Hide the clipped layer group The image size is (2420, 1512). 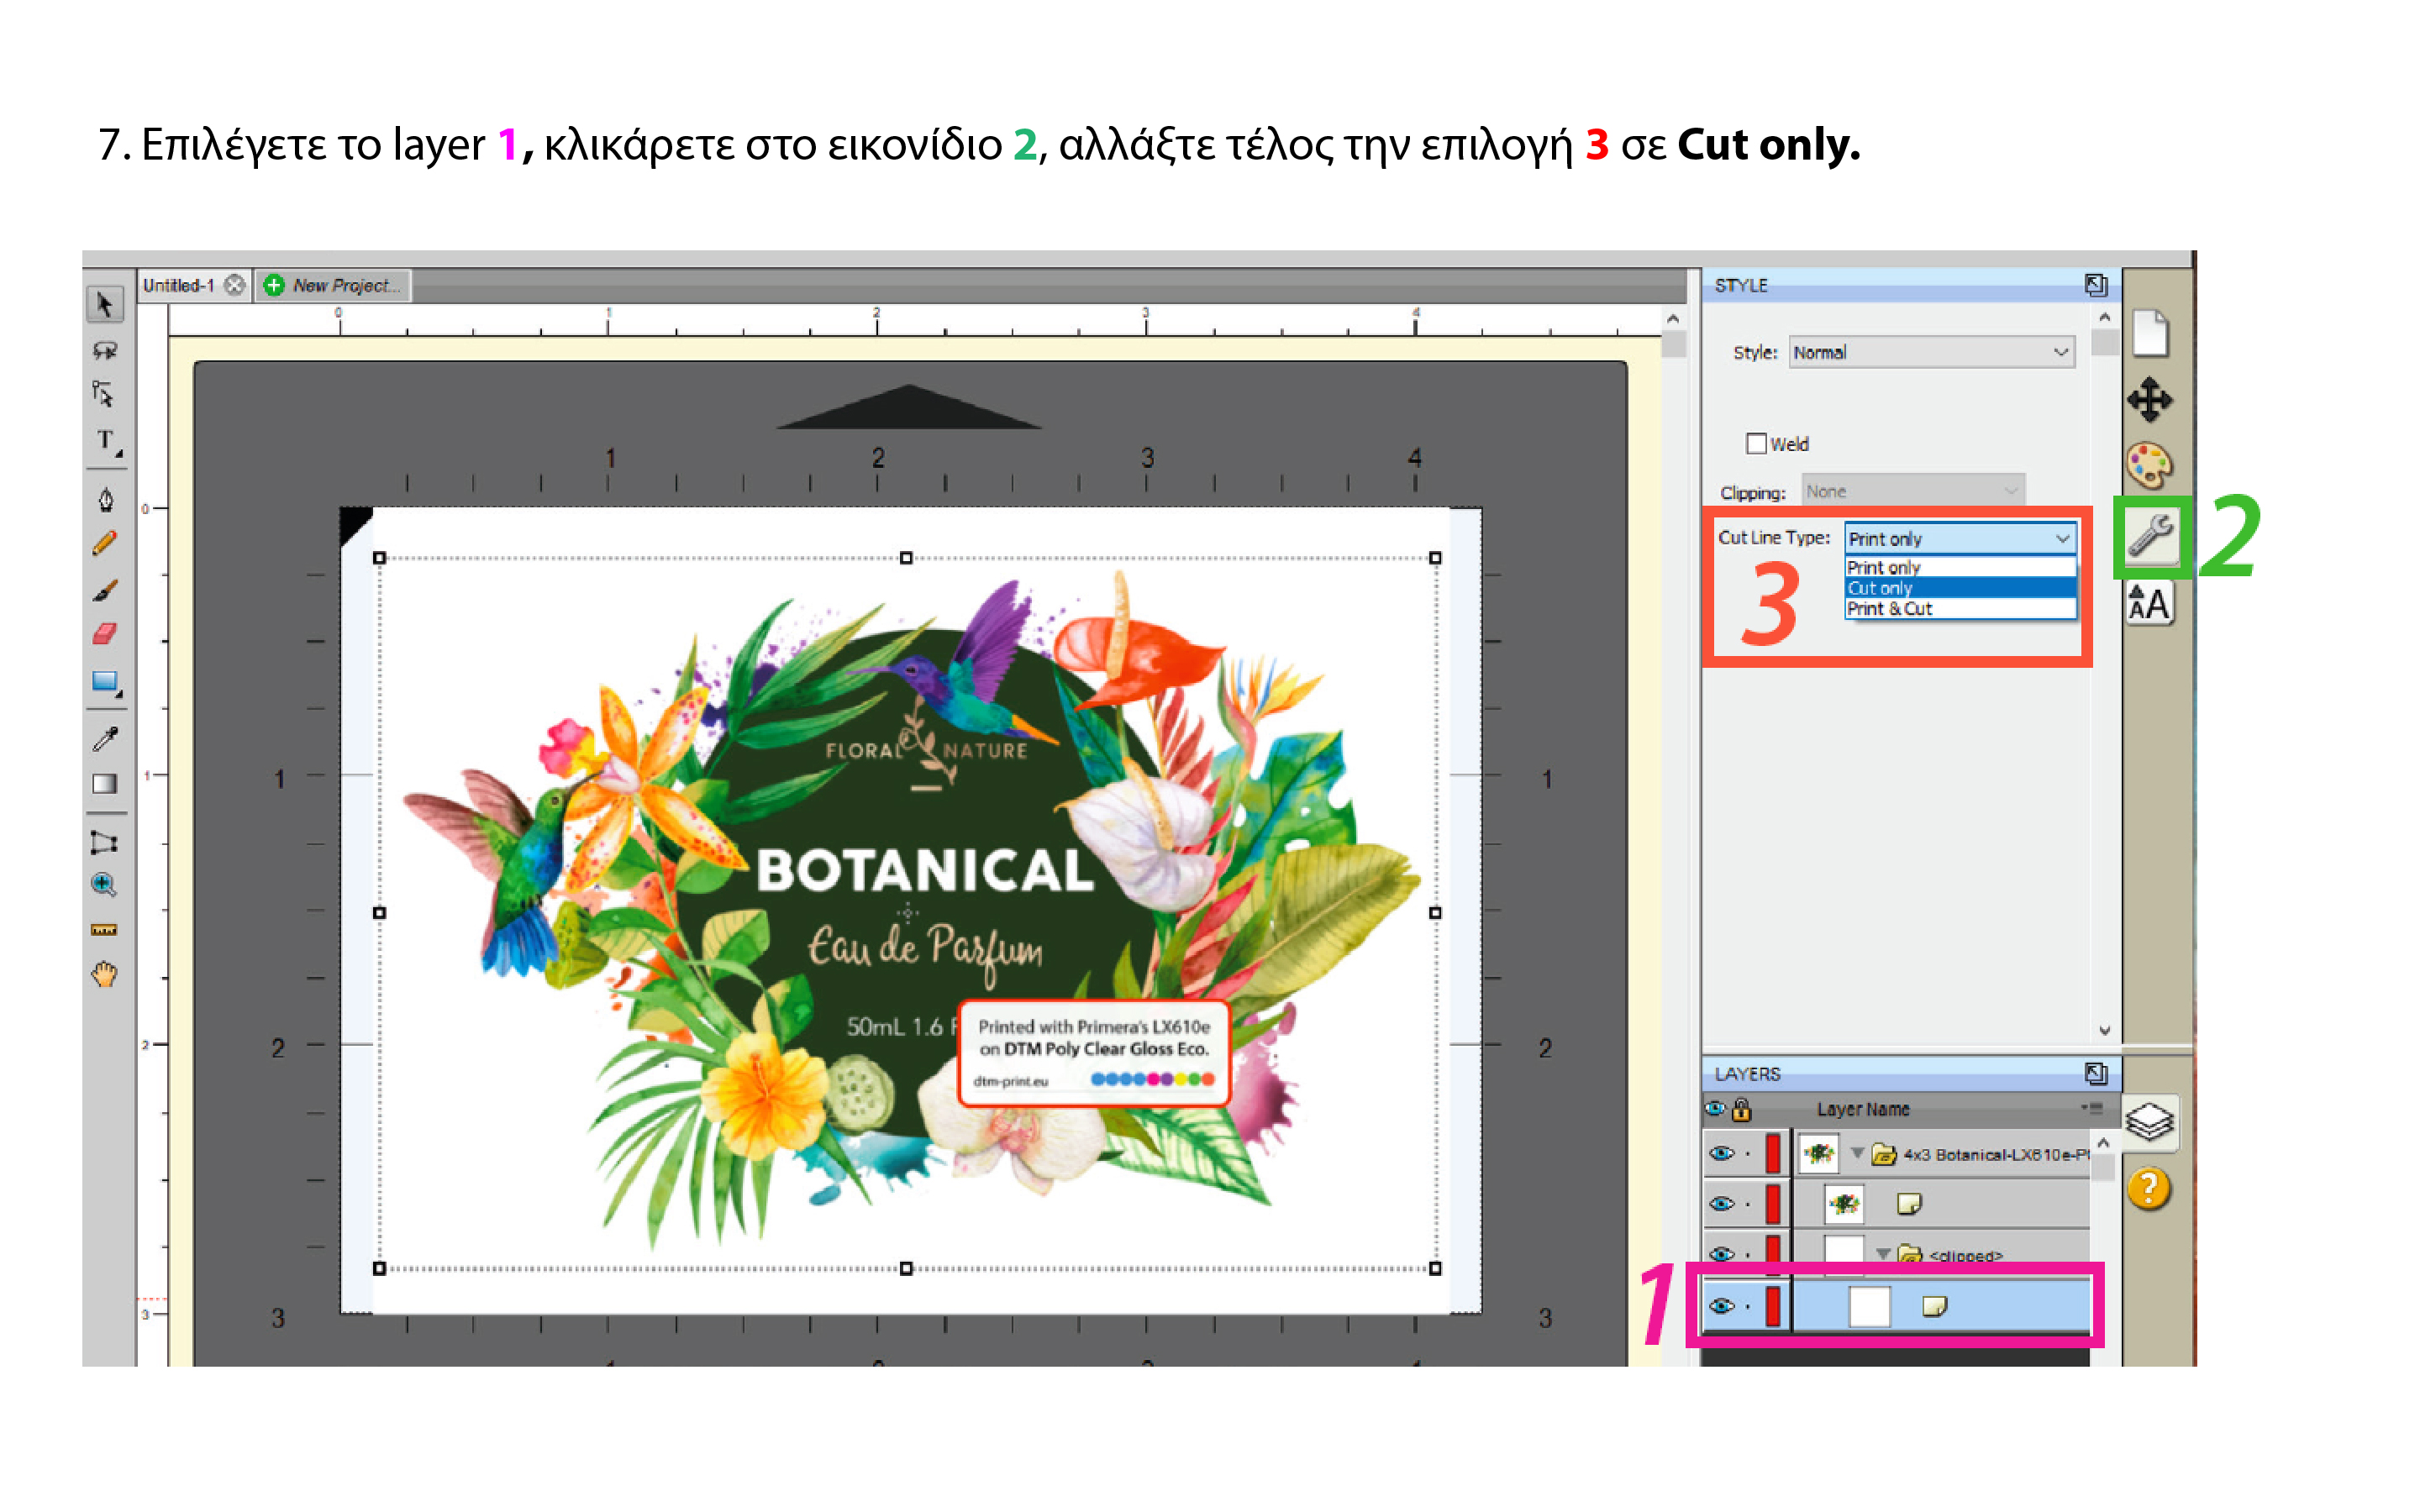coord(1721,1253)
